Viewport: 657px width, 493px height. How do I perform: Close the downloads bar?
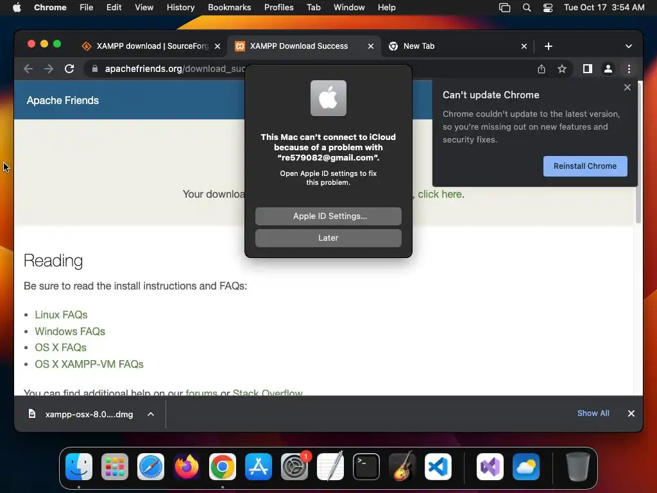(x=631, y=413)
